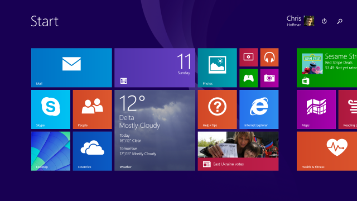The height and width of the screenshot is (201, 357).
Task: Click 'Red Stripe Deals' text in Store tile
Action: [339, 63]
